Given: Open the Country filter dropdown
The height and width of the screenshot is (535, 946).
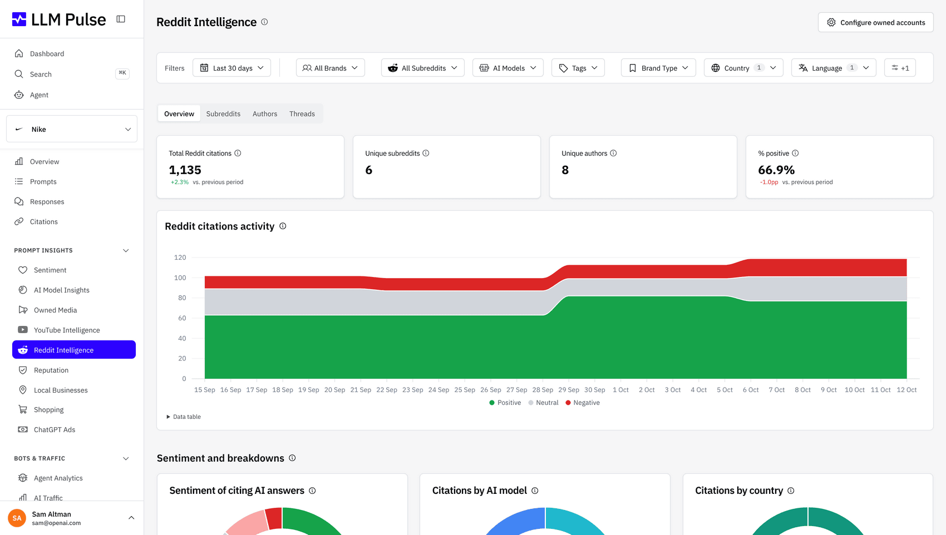Looking at the screenshot, I should [x=743, y=68].
